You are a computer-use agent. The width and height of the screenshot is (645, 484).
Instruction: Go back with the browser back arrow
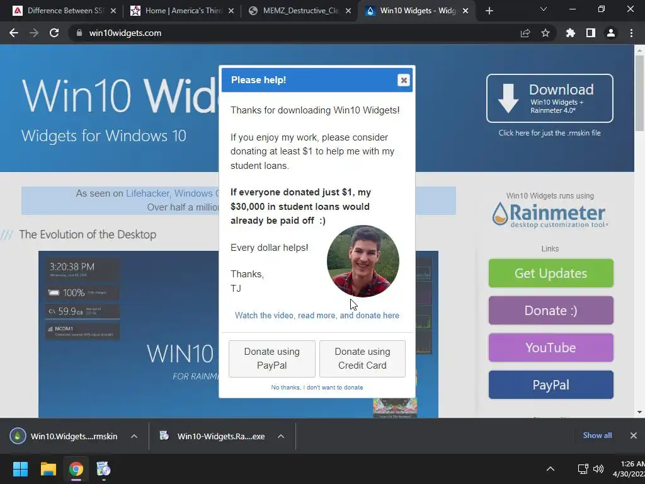coord(14,33)
